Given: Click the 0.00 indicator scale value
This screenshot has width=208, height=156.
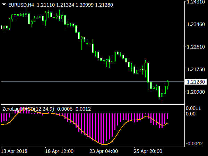Looking at the screenshot, I should click(x=191, y=114).
